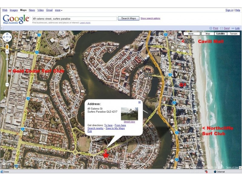Open the News tab

tap(32, 10)
